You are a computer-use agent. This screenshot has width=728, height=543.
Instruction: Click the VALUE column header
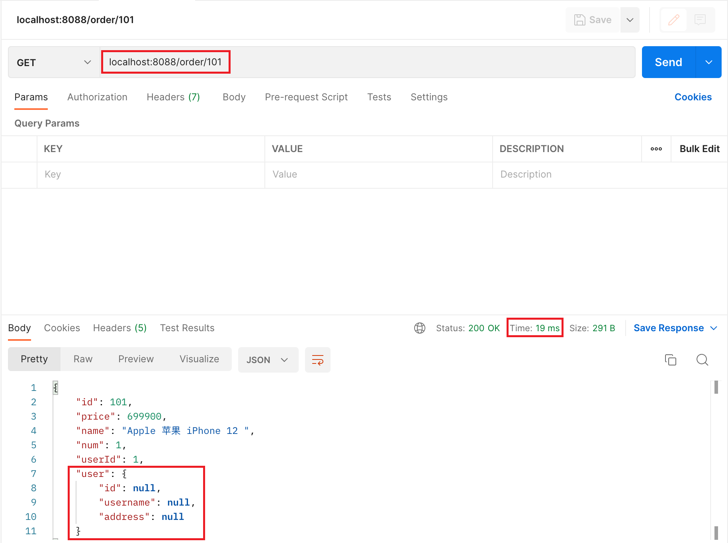coord(287,149)
